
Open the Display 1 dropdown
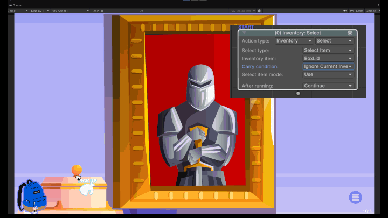tap(39, 11)
